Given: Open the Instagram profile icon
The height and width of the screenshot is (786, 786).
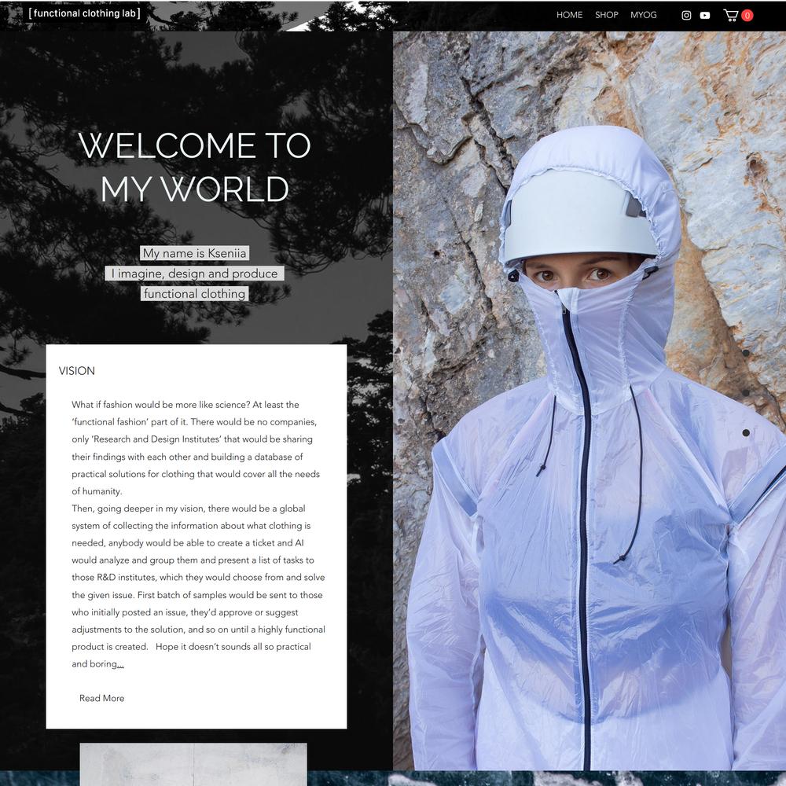Looking at the screenshot, I should pos(686,15).
